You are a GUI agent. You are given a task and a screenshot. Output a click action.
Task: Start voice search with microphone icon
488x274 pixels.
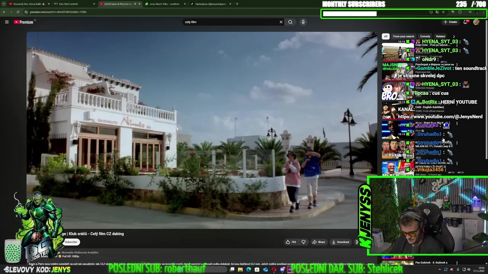coord(303,22)
